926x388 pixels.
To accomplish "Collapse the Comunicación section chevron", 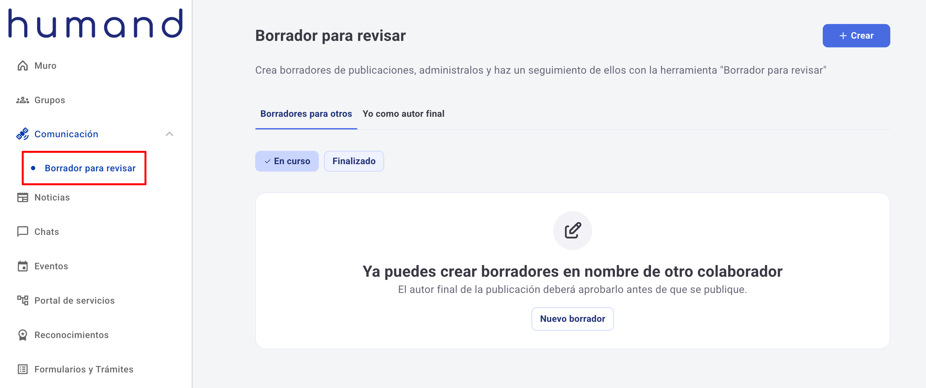I will 169,134.
